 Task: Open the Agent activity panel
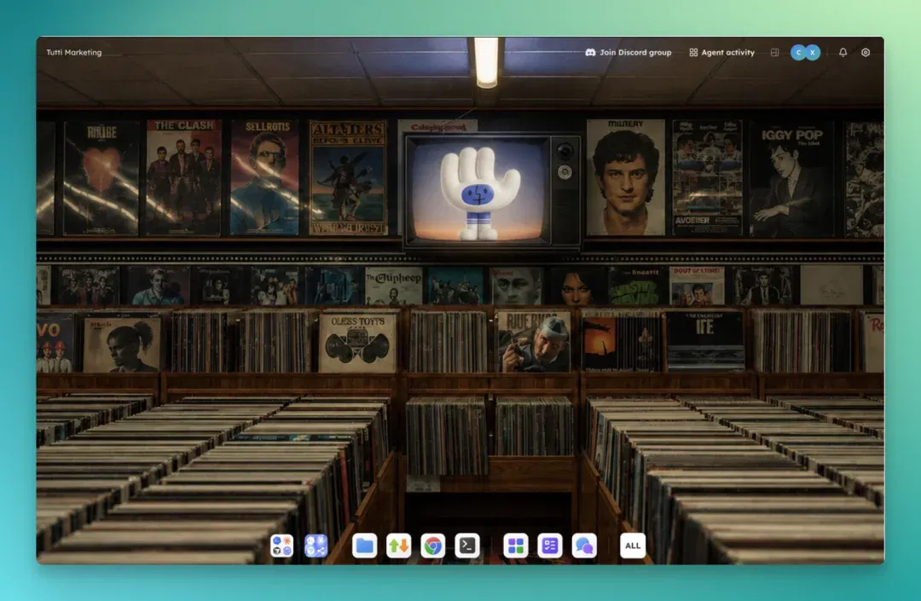(x=722, y=52)
